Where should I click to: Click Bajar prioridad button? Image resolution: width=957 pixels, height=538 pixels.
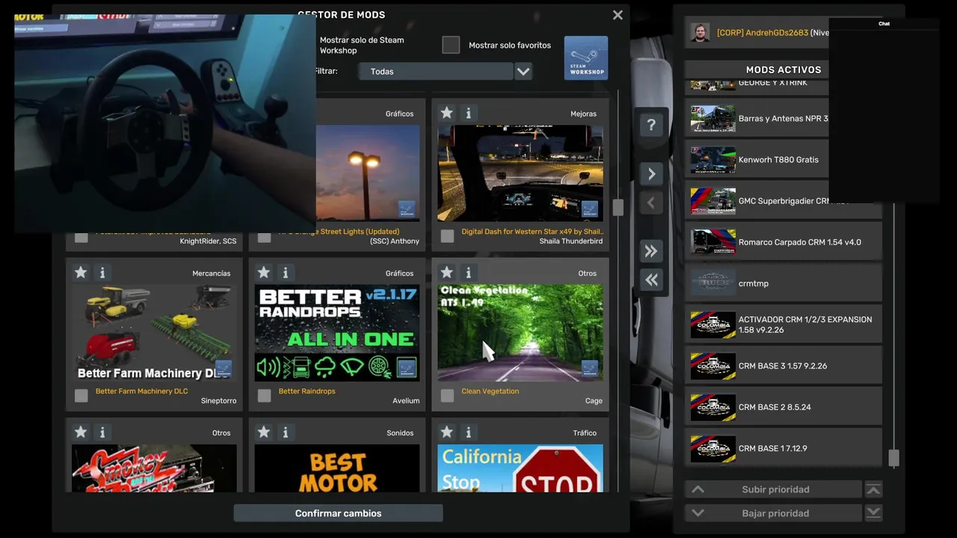[775, 513]
